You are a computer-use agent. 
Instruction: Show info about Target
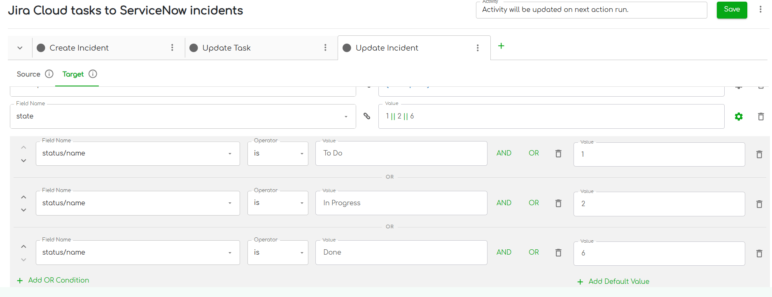point(93,74)
